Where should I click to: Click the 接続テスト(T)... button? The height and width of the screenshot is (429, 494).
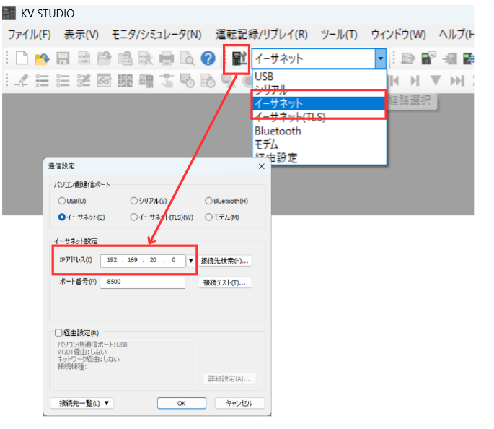(x=224, y=282)
